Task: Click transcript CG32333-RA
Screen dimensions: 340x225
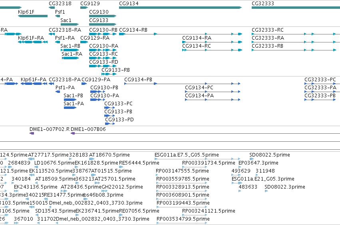Action: [296, 42]
